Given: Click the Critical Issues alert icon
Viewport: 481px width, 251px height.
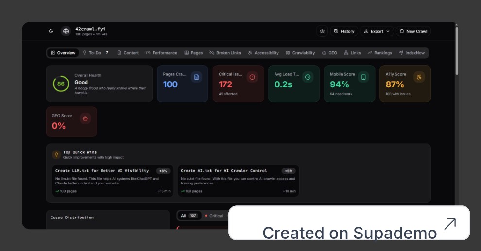Looking at the screenshot, I should (252, 77).
